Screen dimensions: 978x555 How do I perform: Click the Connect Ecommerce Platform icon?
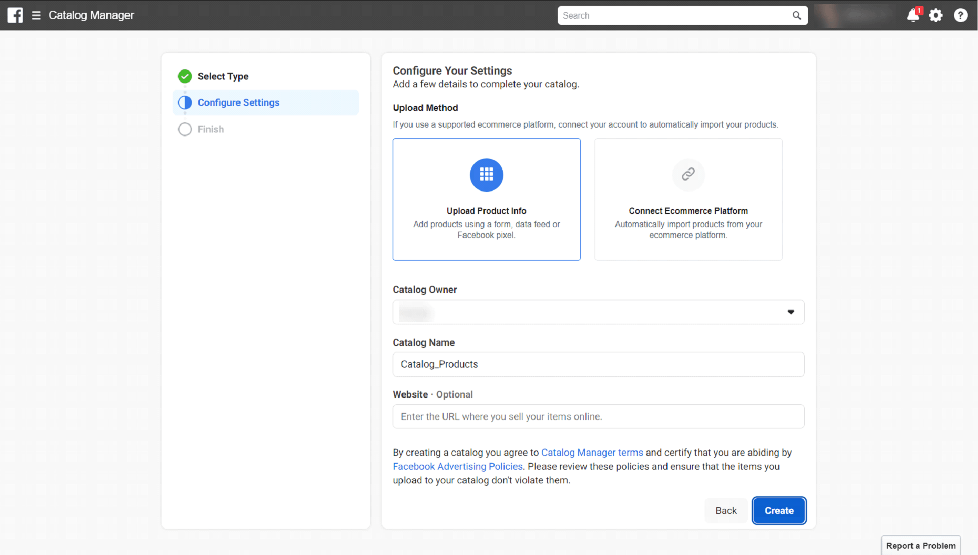[688, 175]
